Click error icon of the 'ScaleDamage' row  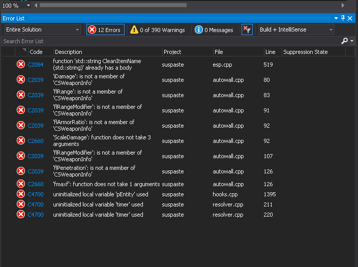[x=21, y=141]
